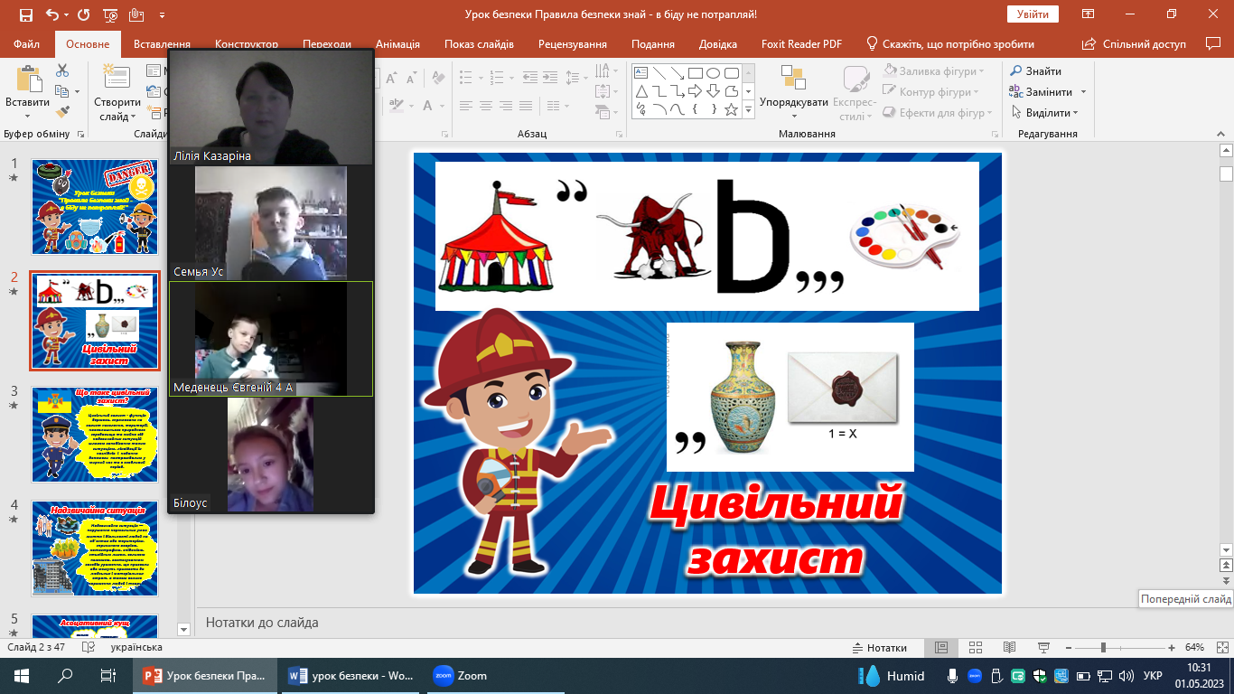This screenshot has height=694, width=1234.
Task: Click the Увійти sign-in button
Action: tap(1033, 14)
